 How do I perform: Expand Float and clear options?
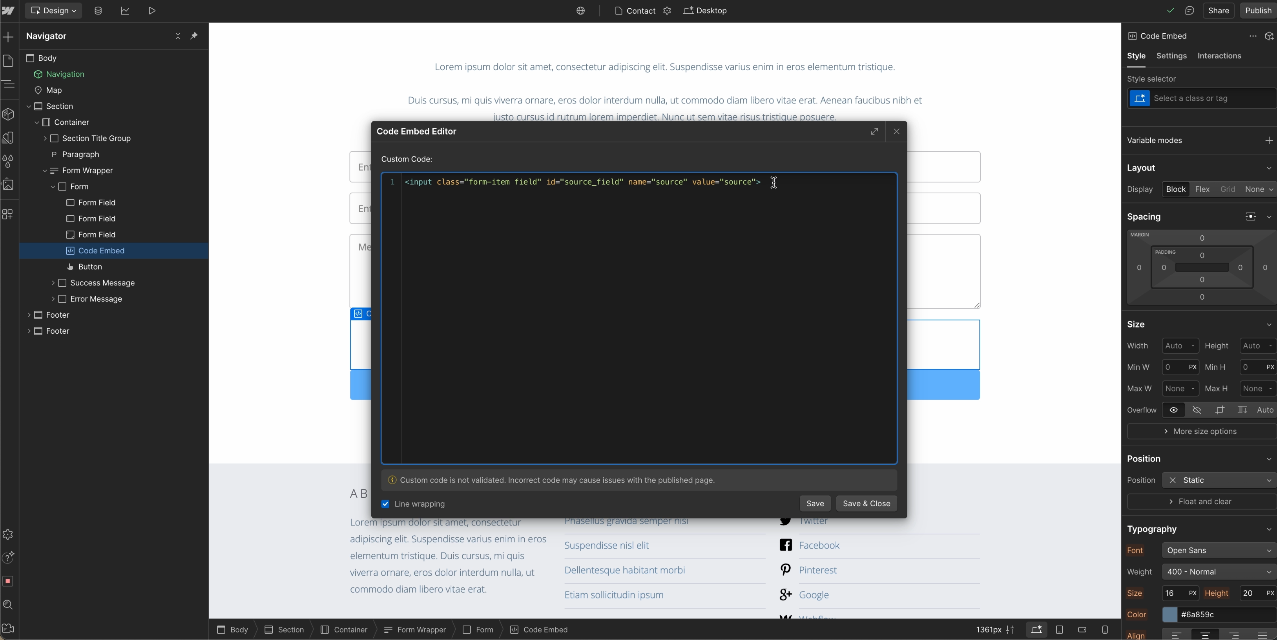click(x=1201, y=502)
